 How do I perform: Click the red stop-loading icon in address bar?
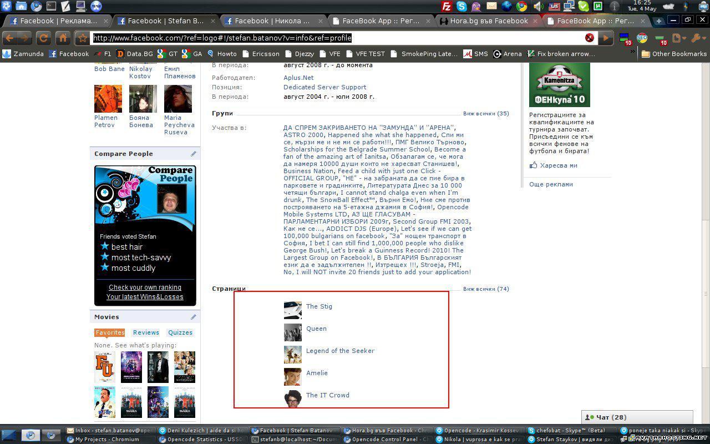pyautogui.click(x=589, y=38)
